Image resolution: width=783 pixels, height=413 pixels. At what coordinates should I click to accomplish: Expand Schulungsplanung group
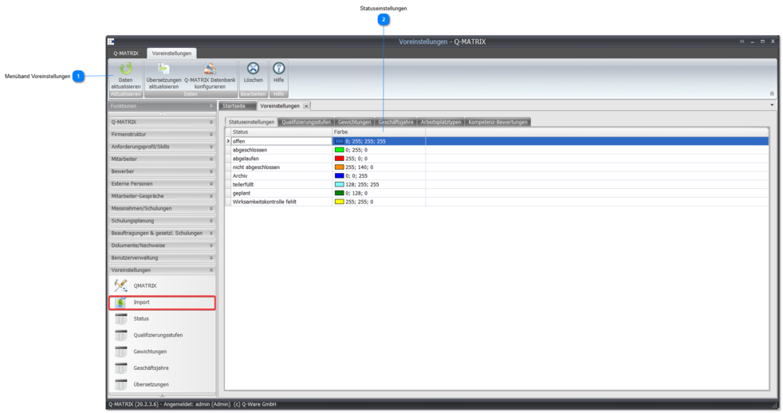[163, 221]
